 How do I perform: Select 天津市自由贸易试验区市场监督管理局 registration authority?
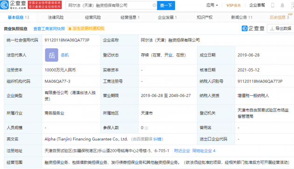pyautogui.click(x=263, y=113)
